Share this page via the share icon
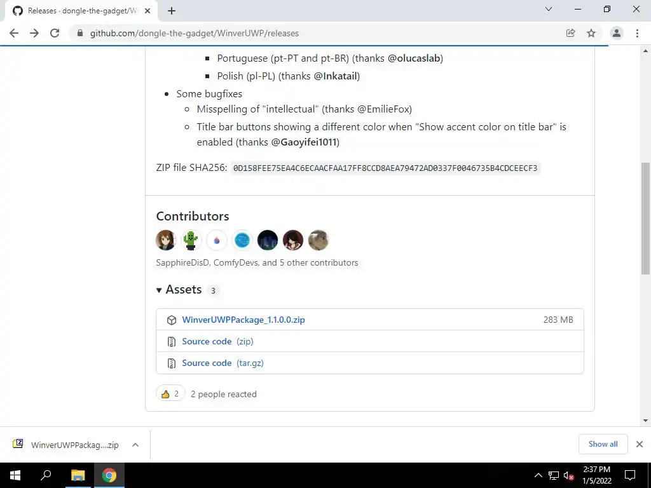Image resolution: width=651 pixels, height=488 pixels. pos(571,33)
